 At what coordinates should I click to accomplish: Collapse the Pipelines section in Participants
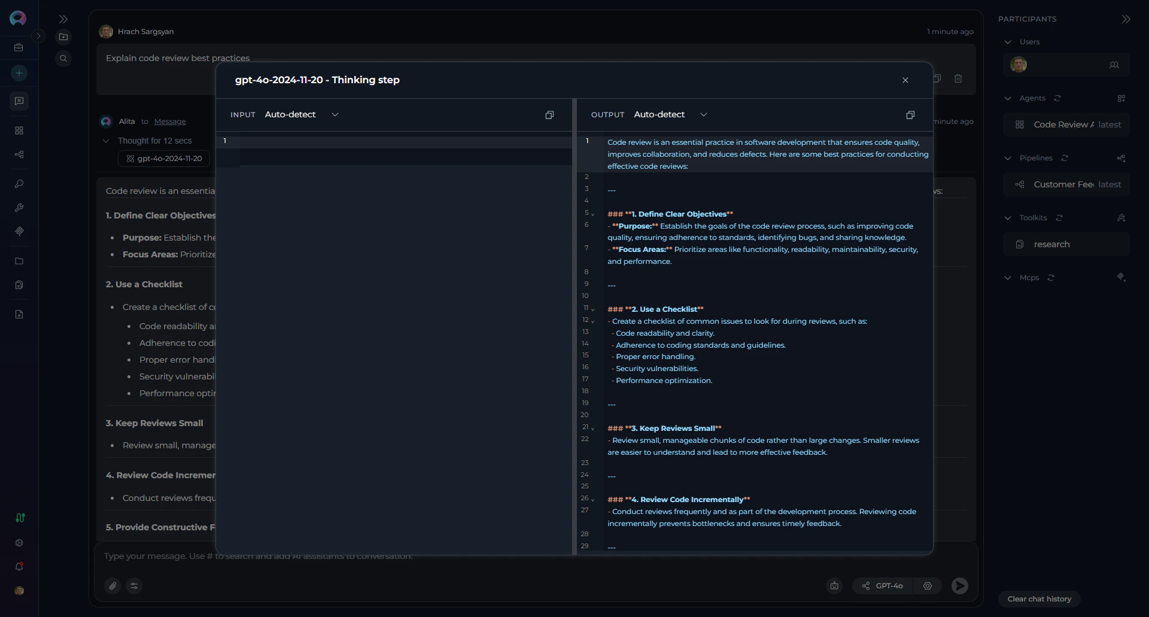pos(1008,158)
